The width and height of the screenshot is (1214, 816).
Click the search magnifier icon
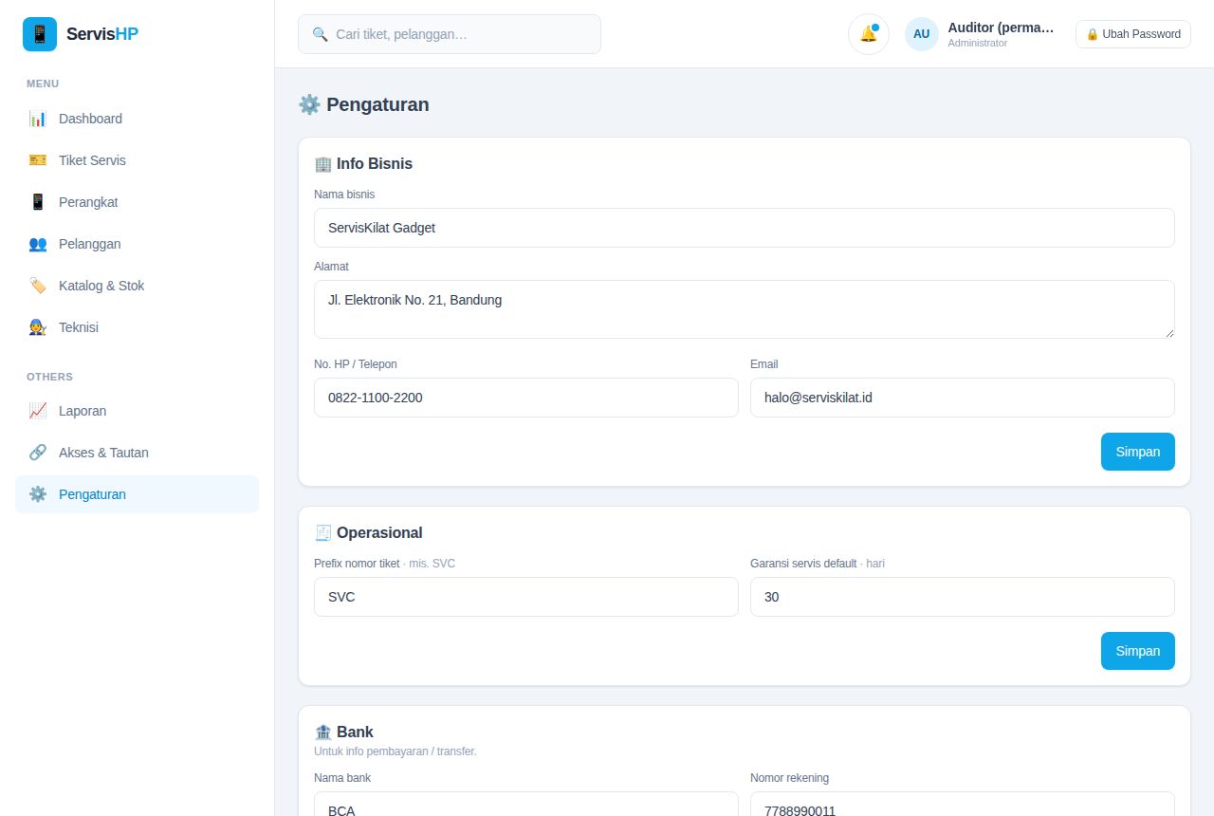[320, 34]
